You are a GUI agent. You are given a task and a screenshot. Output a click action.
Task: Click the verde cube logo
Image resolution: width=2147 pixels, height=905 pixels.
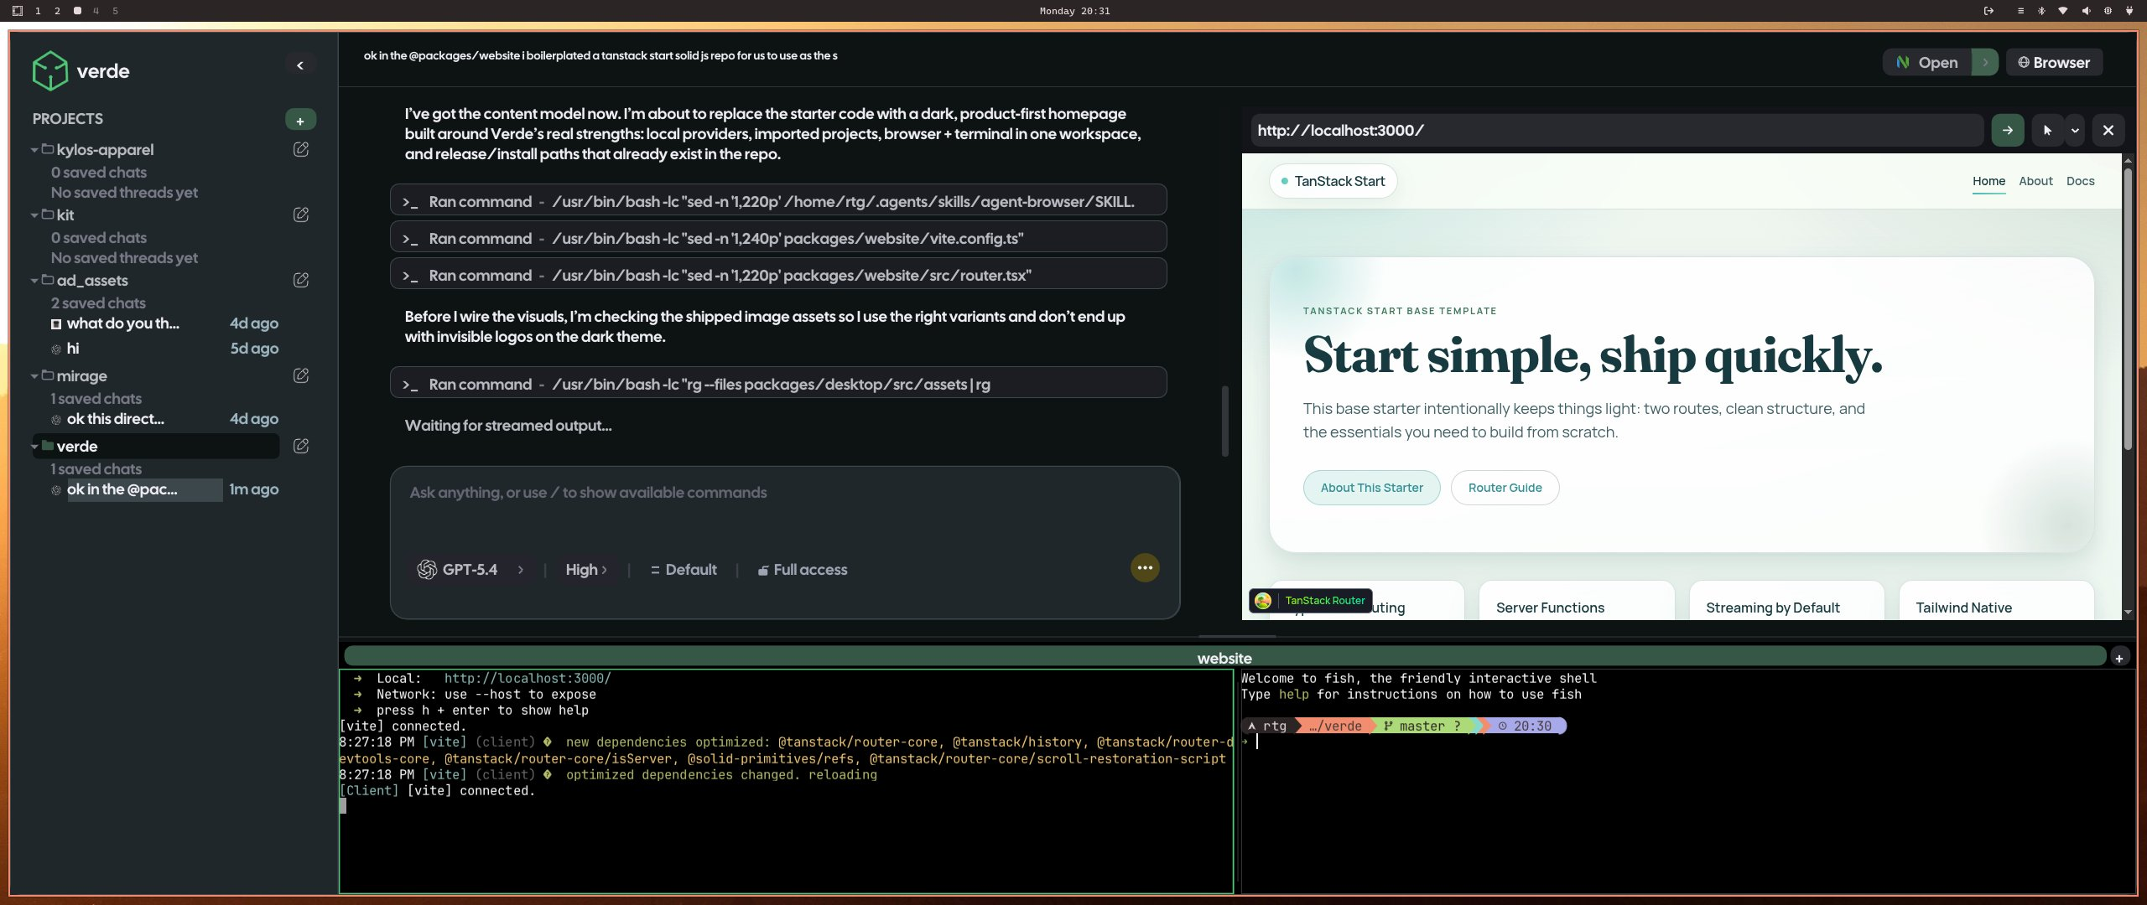pos(49,70)
